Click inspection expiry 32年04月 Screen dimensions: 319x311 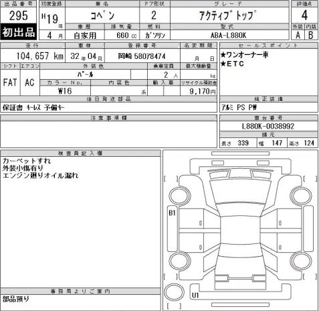[x=86, y=56]
